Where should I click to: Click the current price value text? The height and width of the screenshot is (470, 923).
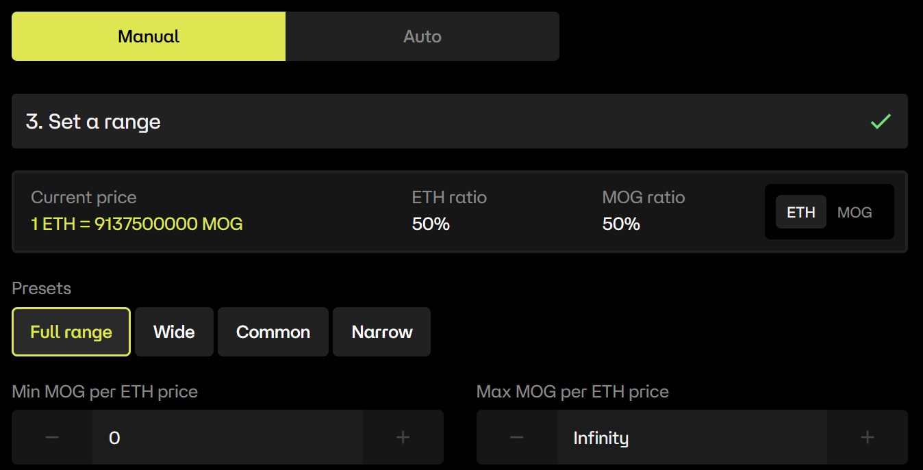click(x=137, y=224)
